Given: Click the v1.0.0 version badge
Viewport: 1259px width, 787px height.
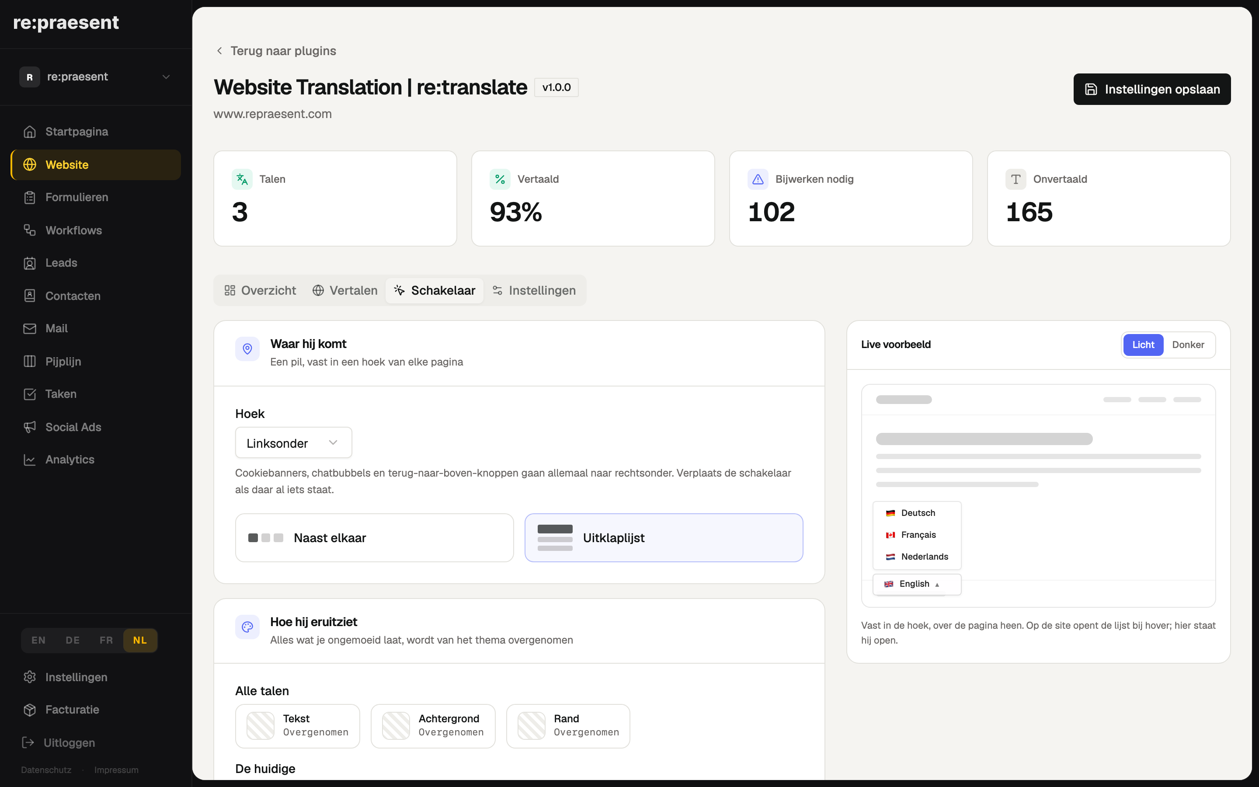Looking at the screenshot, I should click(x=556, y=87).
